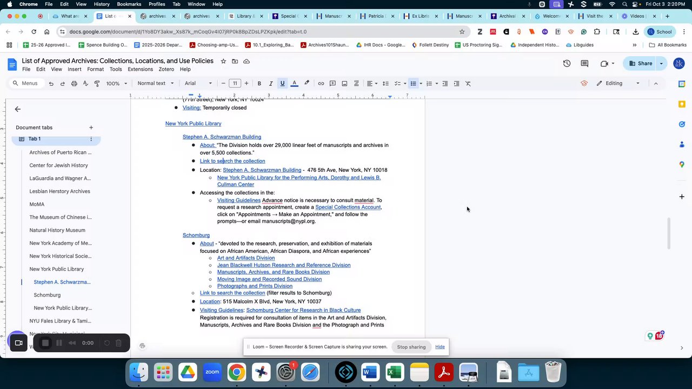Open the Extensions menu in Docs
Image resolution: width=692 pixels, height=389 pixels.
[x=140, y=69]
